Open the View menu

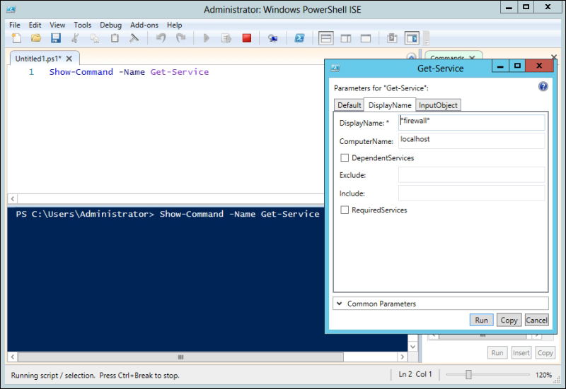57,25
